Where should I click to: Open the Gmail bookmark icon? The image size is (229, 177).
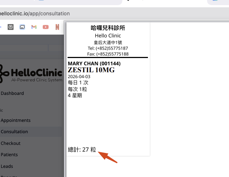tap(34, 27)
